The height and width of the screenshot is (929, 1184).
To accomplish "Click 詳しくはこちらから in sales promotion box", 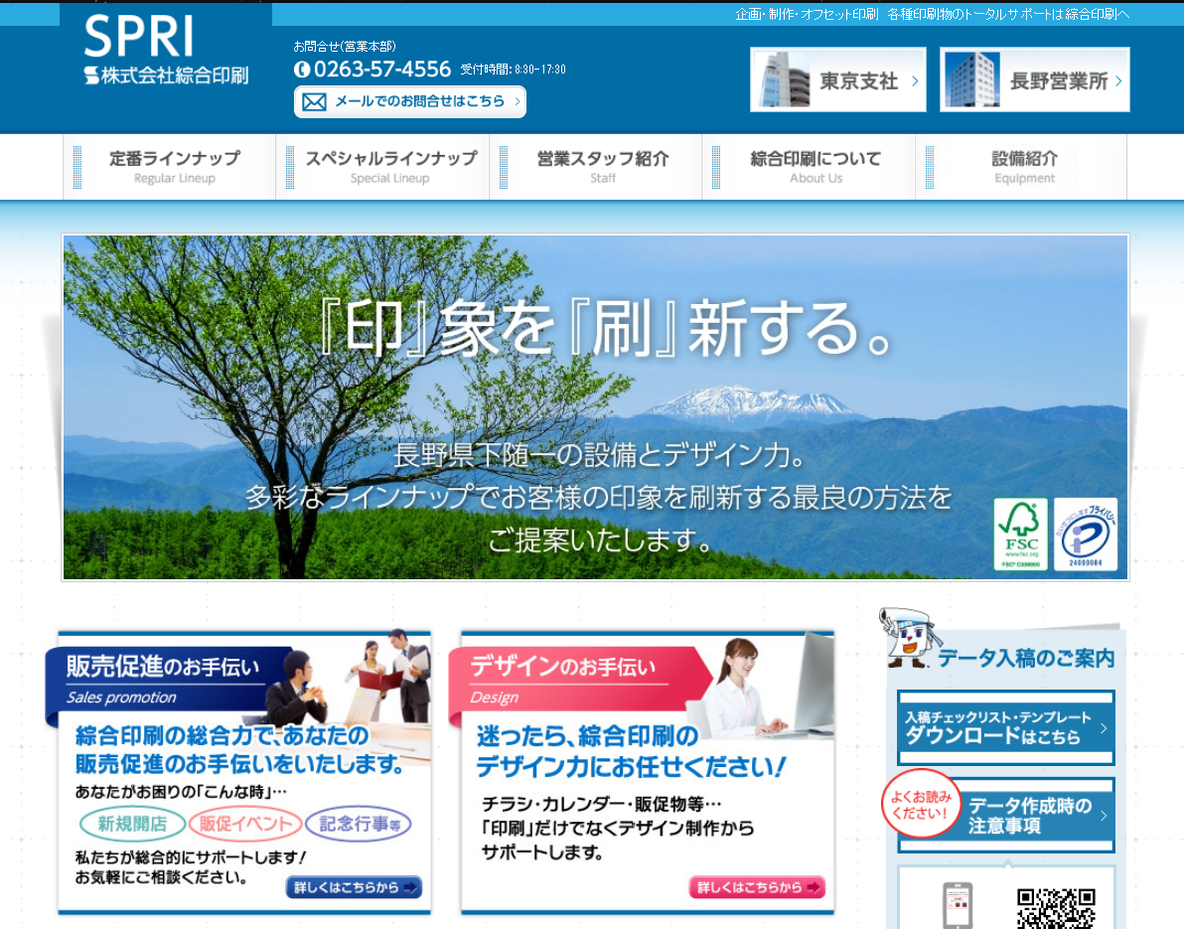I will tap(354, 887).
